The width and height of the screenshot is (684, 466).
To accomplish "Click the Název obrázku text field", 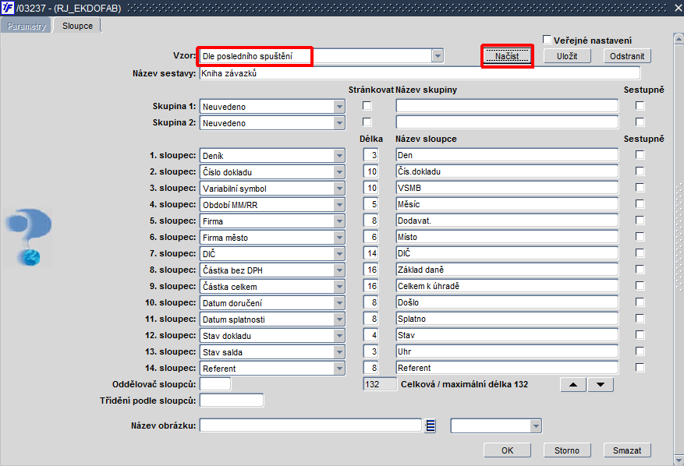I will click(310, 425).
